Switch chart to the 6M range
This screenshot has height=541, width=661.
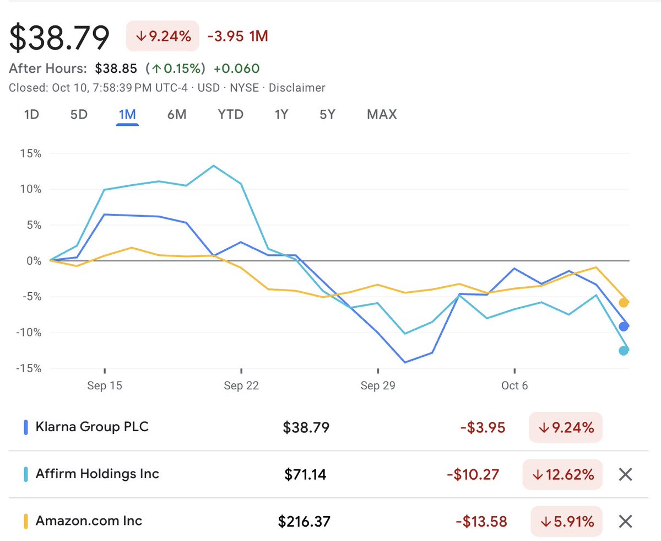(x=177, y=115)
